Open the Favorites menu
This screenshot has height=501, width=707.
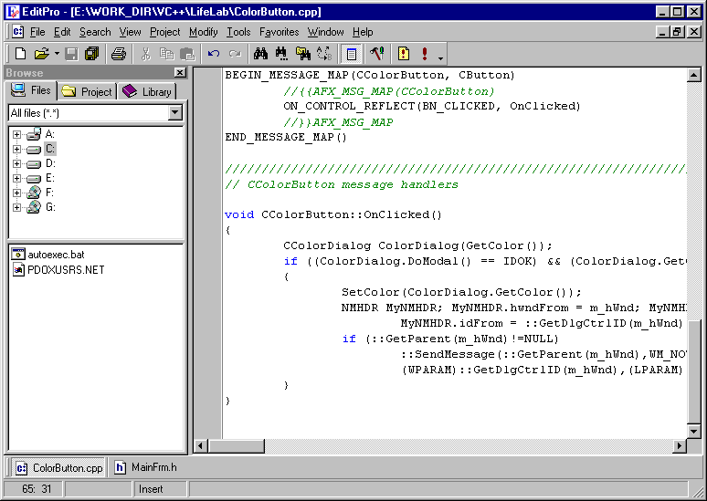click(x=280, y=32)
